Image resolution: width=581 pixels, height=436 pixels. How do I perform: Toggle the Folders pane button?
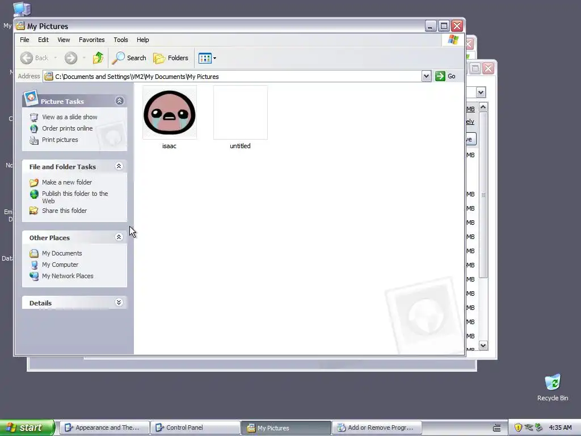[x=171, y=58]
